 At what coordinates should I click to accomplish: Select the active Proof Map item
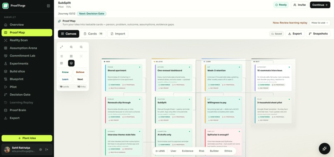coord(27,32)
